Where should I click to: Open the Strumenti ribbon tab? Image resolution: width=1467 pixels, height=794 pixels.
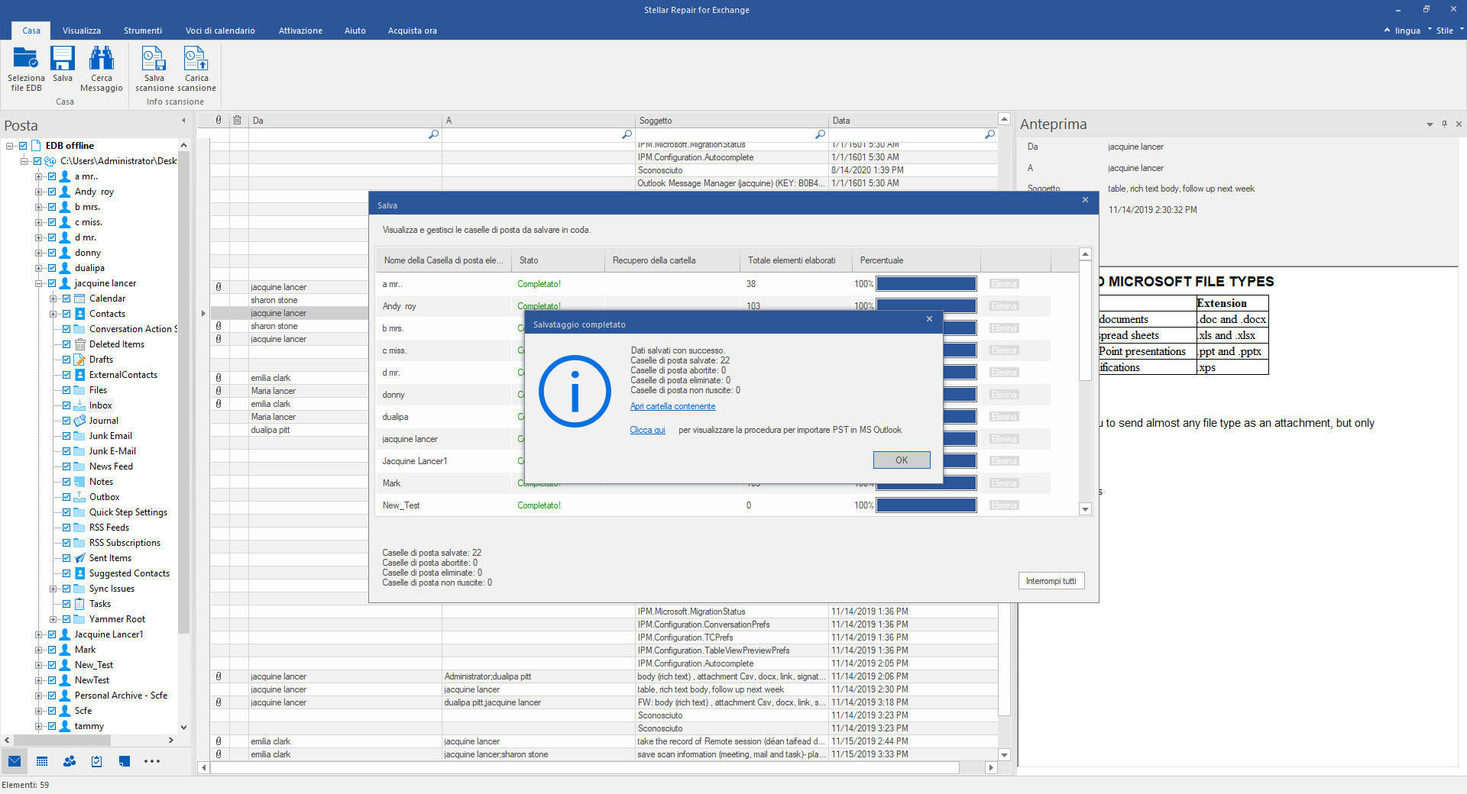pos(143,31)
